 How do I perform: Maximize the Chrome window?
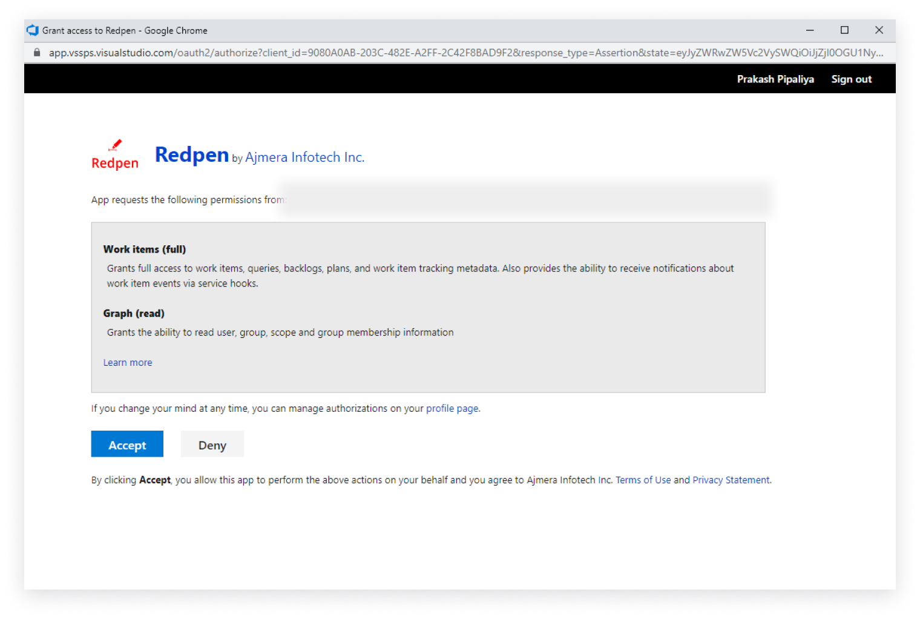844,30
